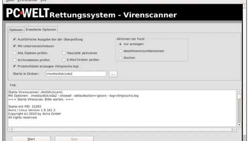Viewport: 251px width, 141px height.
Task: Switch to the Optionen tab
Action: 16,30
